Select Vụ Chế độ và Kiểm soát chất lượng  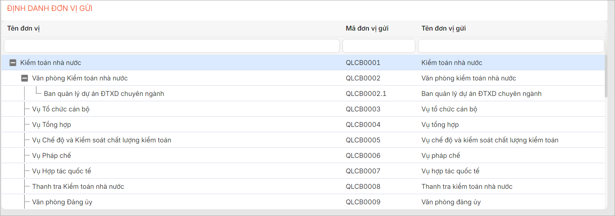pos(101,140)
